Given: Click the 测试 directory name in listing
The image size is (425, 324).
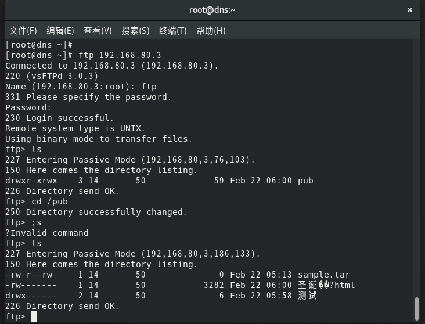Looking at the screenshot, I should (x=307, y=296).
